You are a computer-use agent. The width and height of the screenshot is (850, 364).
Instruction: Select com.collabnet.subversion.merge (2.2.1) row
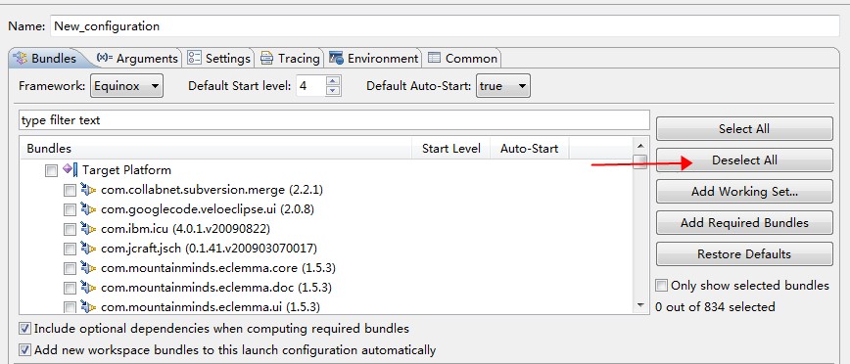326,190
